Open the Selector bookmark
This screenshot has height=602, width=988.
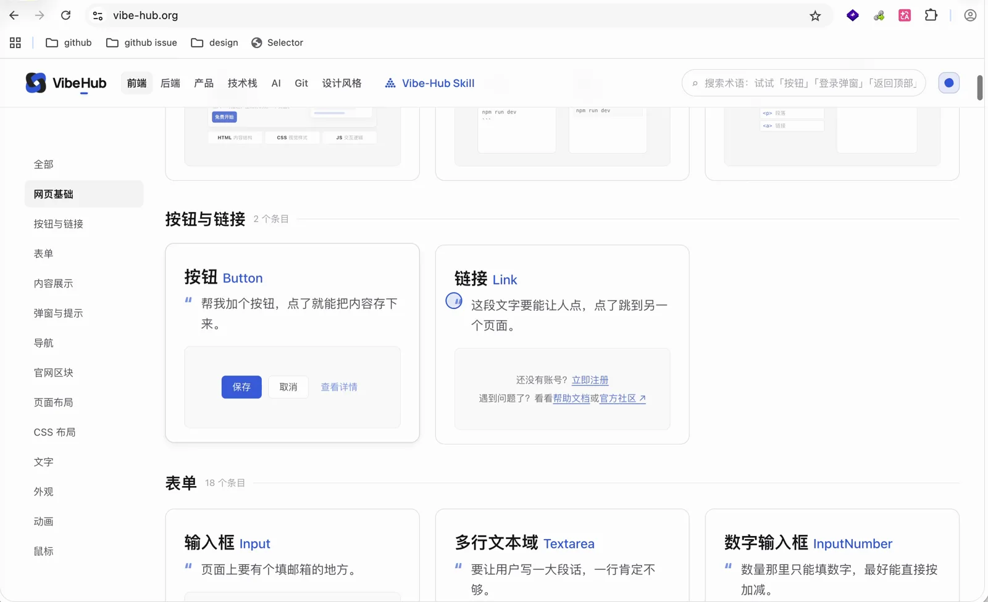click(x=277, y=43)
